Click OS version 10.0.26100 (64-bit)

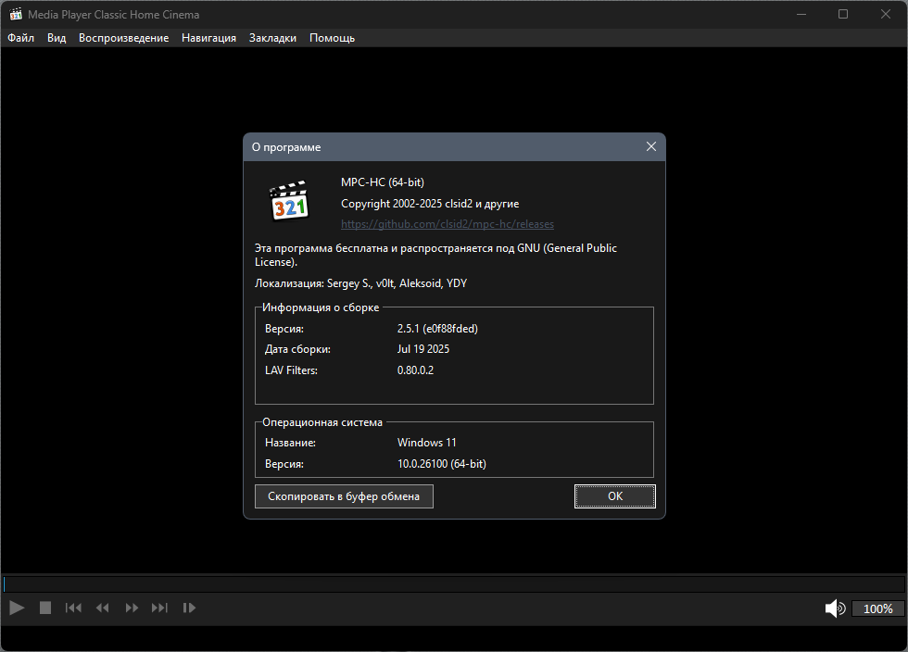442,464
